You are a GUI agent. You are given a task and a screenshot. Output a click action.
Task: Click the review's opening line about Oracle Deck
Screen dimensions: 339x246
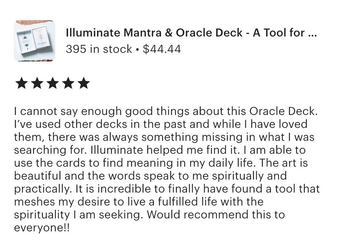tap(166, 111)
